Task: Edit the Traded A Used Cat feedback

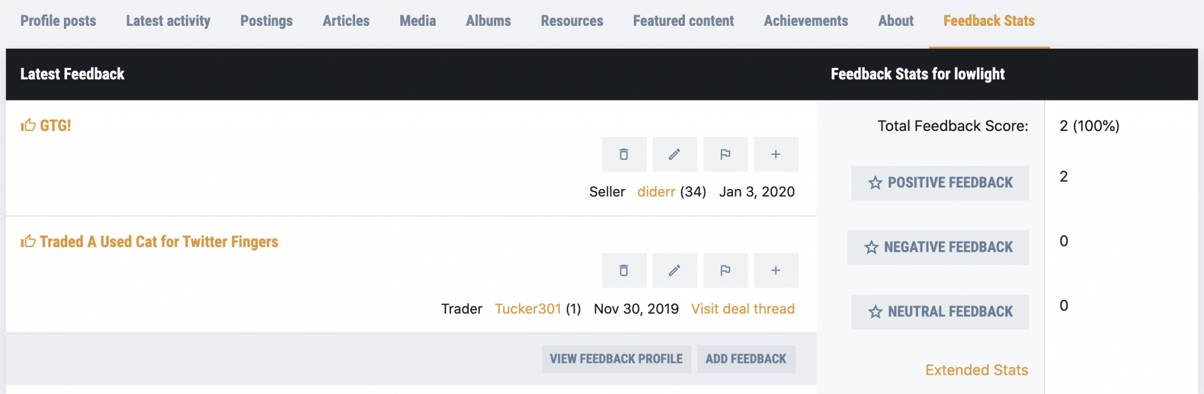Action: point(674,271)
